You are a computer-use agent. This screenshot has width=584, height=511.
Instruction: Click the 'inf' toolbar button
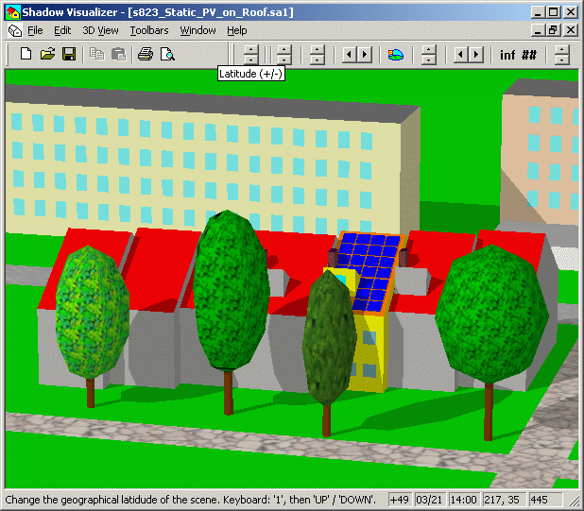(507, 55)
